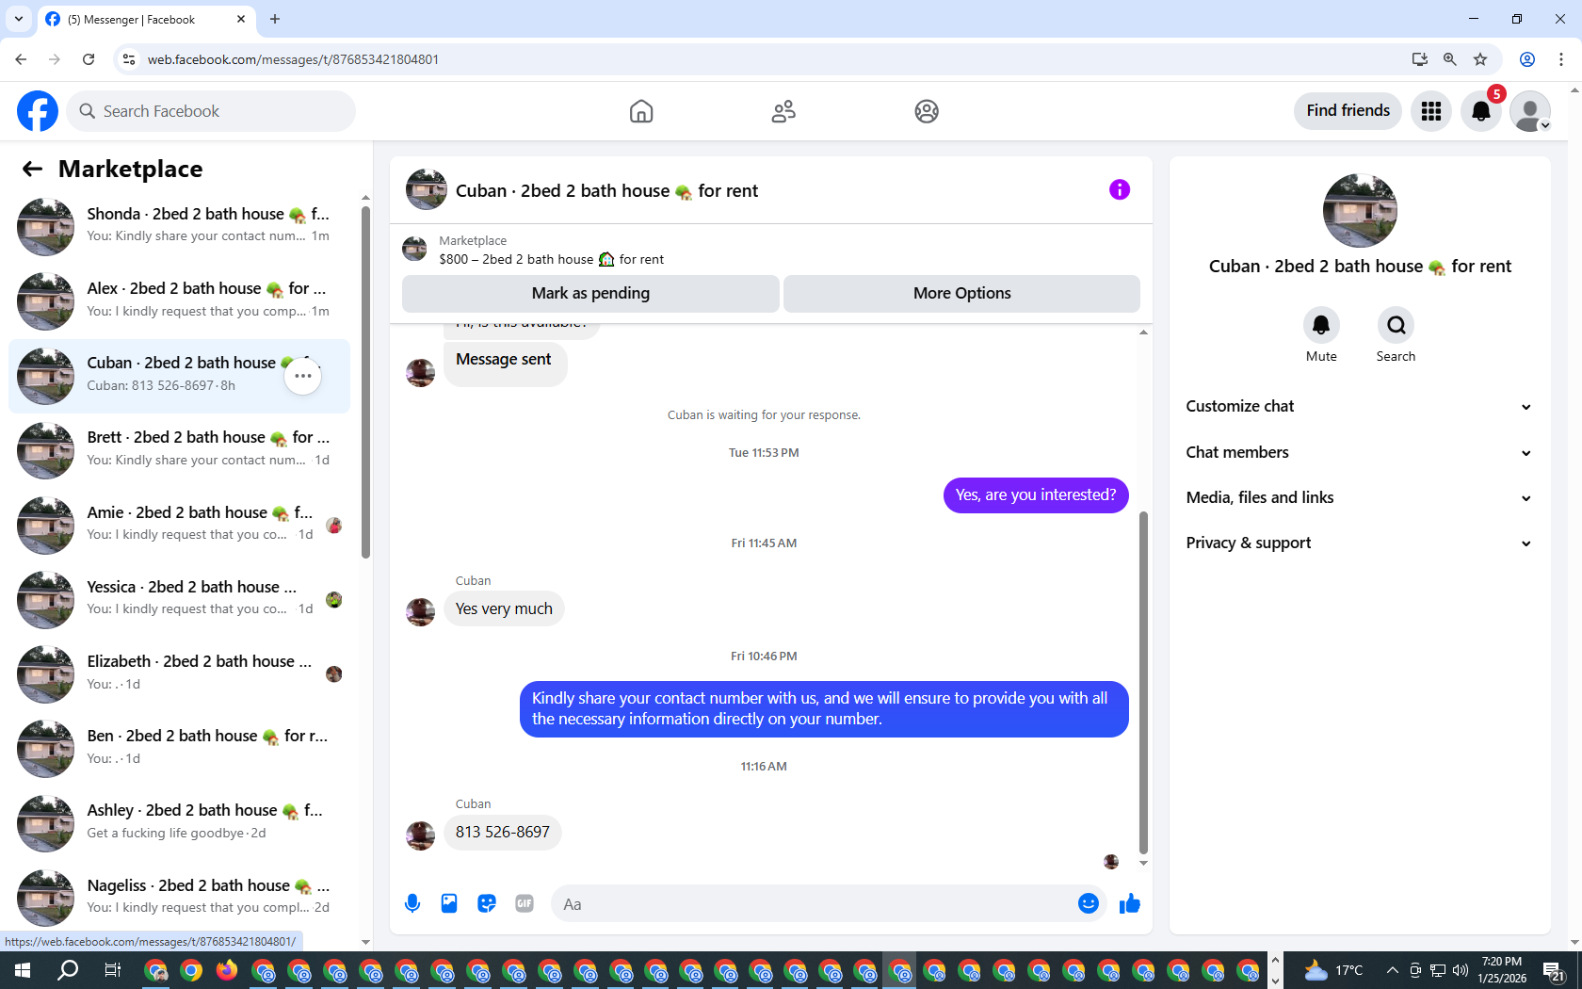Image resolution: width=1582 pixels, height=989 pixels.
Task: Show hidden system tray icons
Action: point(1392,970)
